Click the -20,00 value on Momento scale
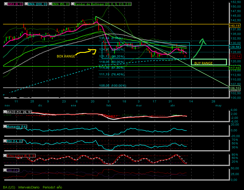The image size is (244, 190). pos(235,136)
